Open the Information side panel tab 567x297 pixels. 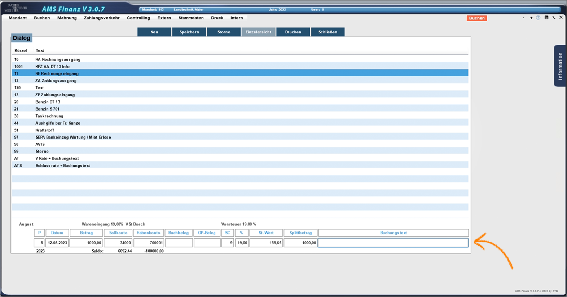(560, 66)
